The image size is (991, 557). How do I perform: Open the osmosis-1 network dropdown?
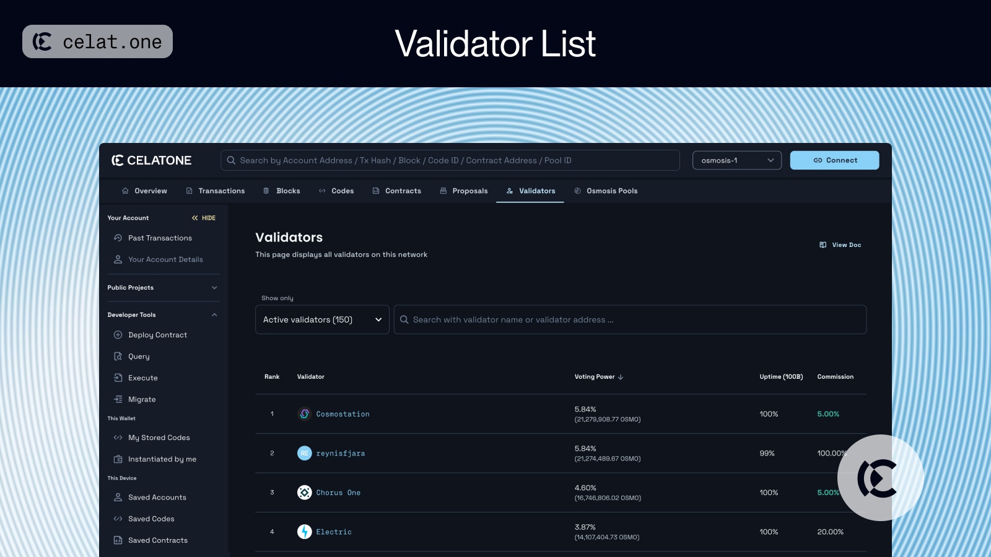coord(737,160)
